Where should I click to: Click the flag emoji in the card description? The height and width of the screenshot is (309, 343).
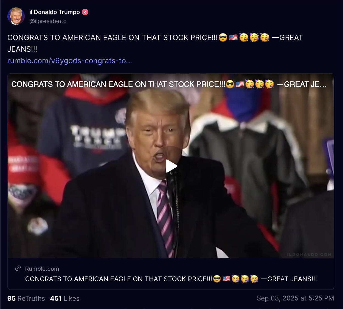point(226,279)
